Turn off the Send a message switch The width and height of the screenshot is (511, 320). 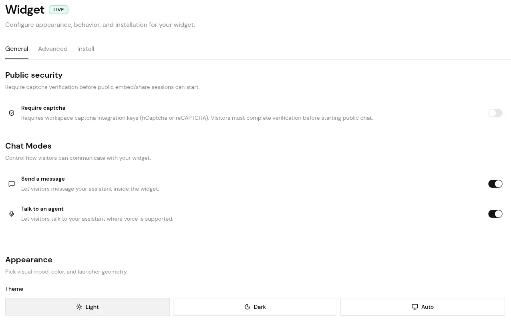495,184
